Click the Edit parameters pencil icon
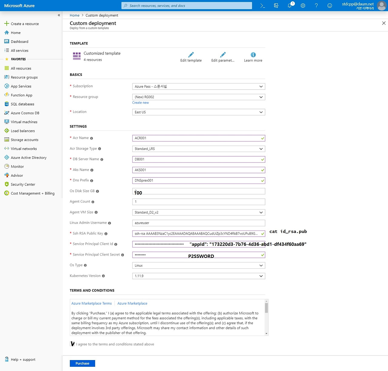388x371 pixels. tap(223, 55)
